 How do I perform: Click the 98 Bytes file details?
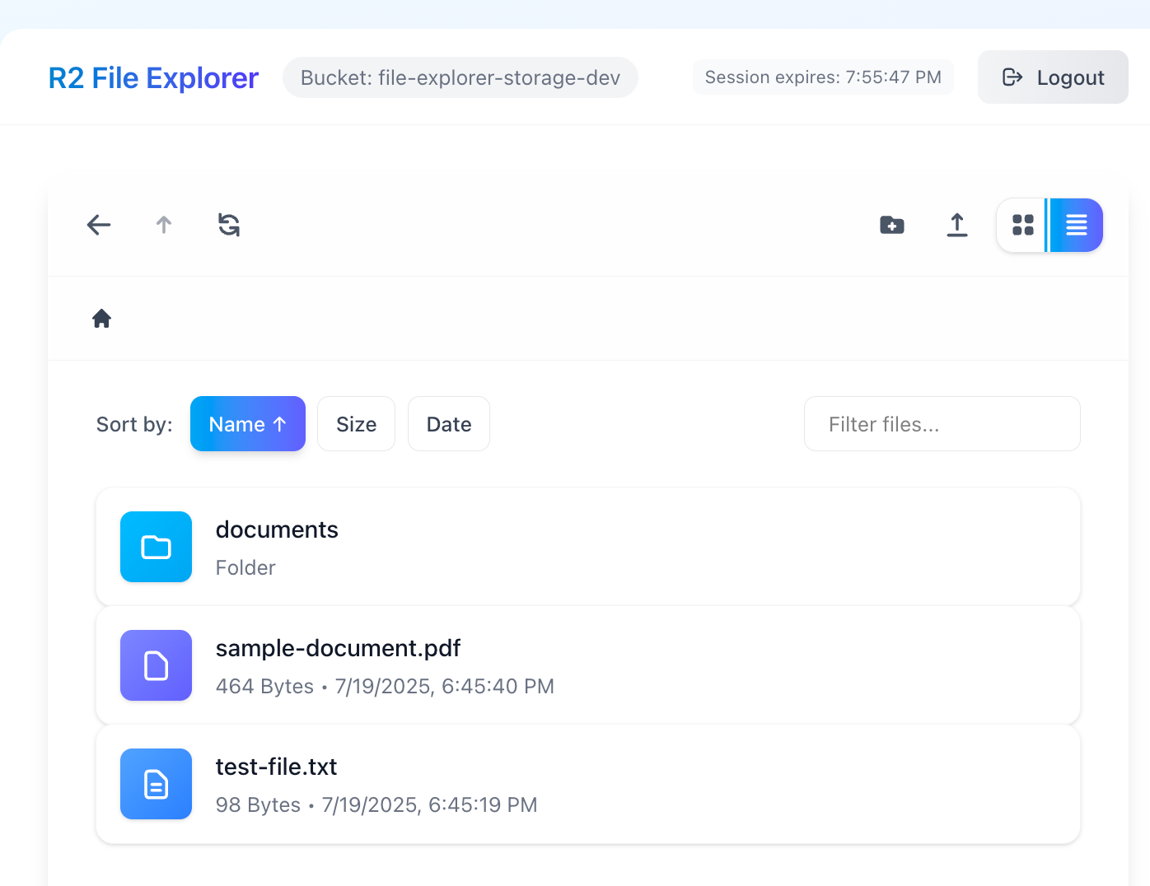(376, 805)
